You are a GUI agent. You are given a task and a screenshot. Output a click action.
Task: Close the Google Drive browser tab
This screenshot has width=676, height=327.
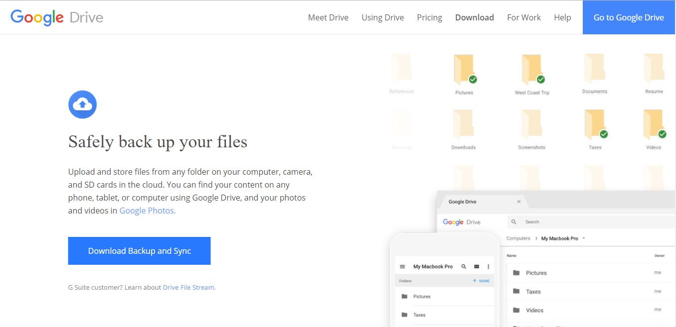[x=519, y=202]
